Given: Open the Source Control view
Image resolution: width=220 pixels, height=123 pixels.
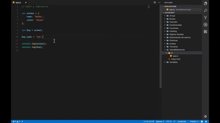Looking at the screenshot, I should 206,17.
